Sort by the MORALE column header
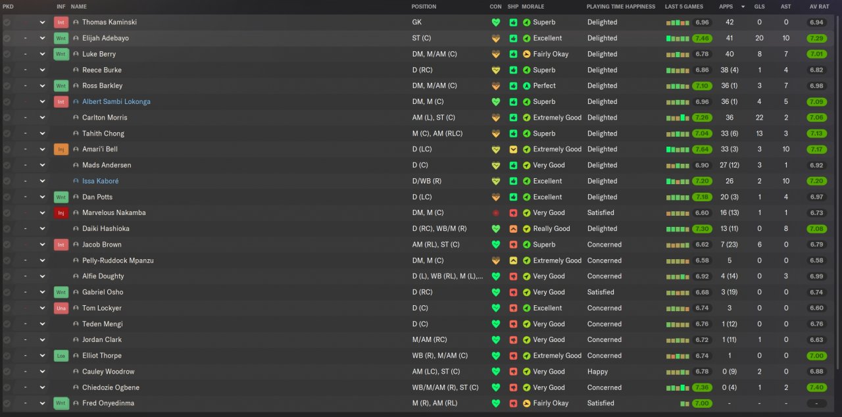Screen dimensions: 842x417 [533, 7]
